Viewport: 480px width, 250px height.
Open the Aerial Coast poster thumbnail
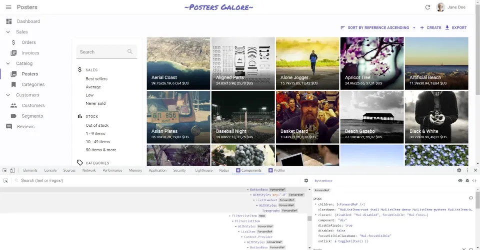(178, 63)
